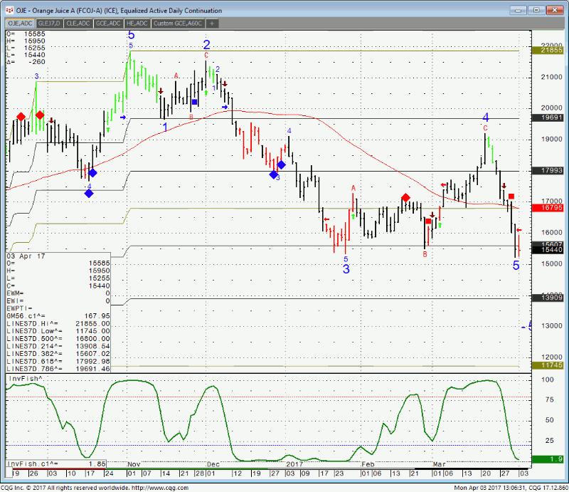Switch to the OJE,ADC tab
Screen dimensions: 569x492
click(21, 23)
